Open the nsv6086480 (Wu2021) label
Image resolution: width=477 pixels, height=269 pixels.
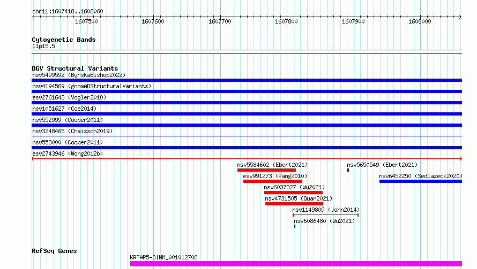coord(324,221)
